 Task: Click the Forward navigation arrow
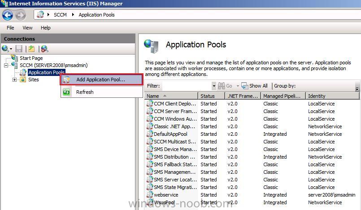coord(21,15)
